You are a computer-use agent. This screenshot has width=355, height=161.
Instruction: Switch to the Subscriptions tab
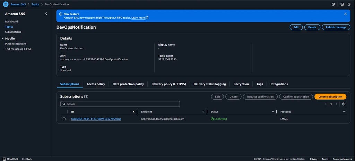pos(69,84)
